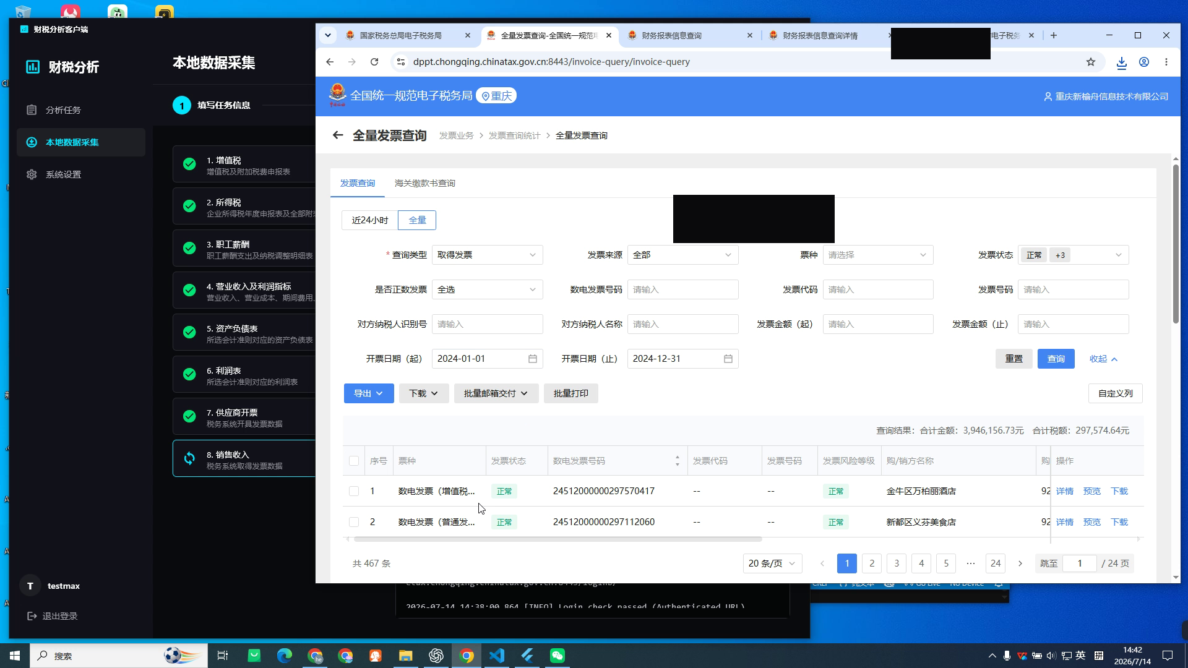Open browser downloads icon
This screenshot has height=668, width=1188.
pos(1121,62)
